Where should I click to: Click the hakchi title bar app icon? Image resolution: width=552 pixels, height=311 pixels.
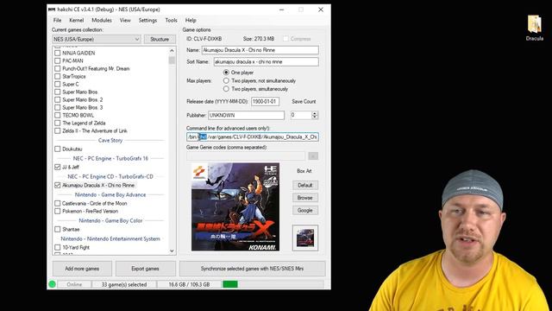coord(52,10)
